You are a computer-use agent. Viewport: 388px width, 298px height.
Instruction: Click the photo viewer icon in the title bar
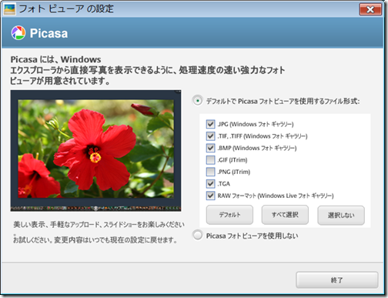coord(9,9)
